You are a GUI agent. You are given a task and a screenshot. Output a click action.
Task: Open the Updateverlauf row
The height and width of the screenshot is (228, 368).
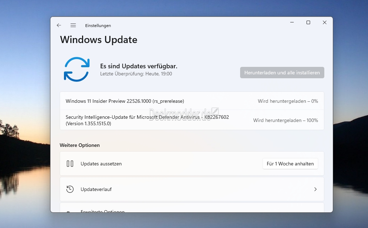(x=192, y=189)
